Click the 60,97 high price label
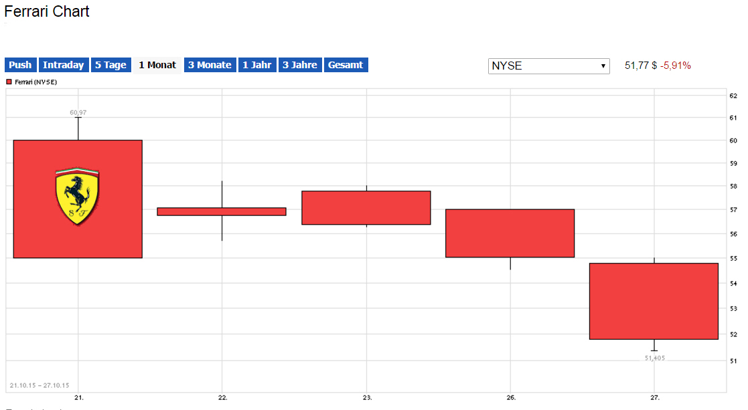748x410 pixels. pos(78,112)
